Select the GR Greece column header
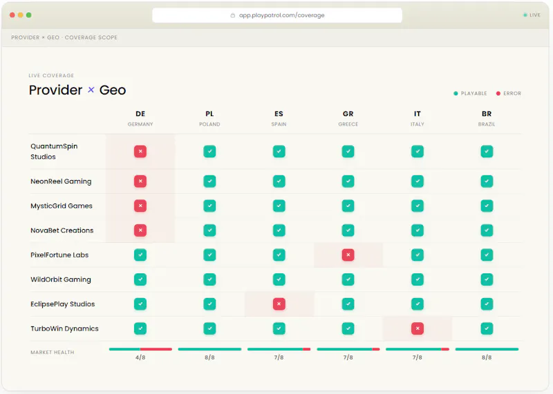 [348, 118]
